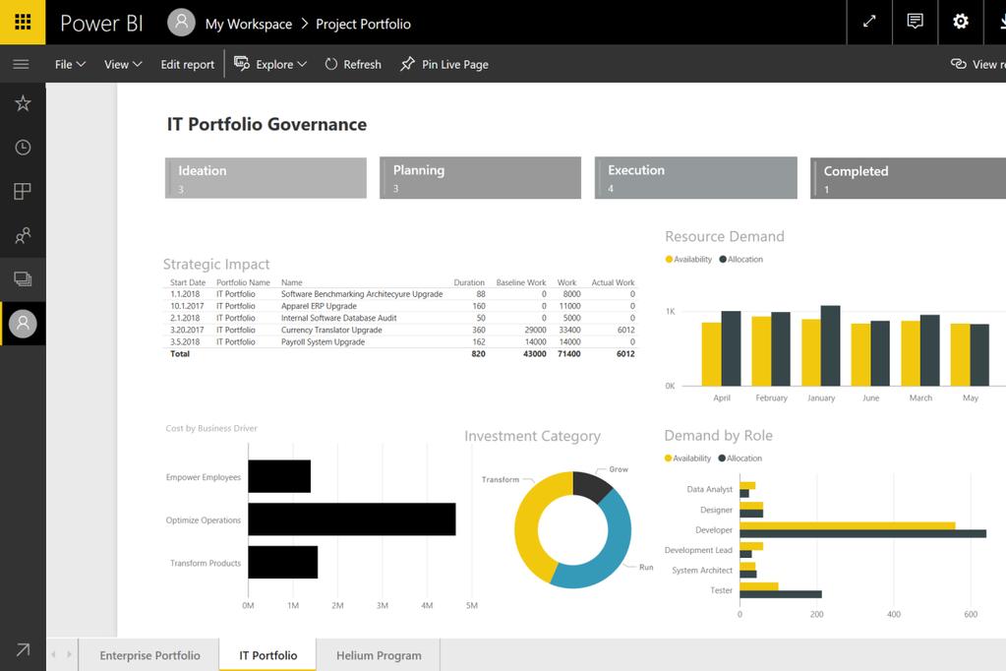Sort table by Start Date column header
This screenshot has height=671, width=1006.
pyautogui.click(x=188, y=282)
